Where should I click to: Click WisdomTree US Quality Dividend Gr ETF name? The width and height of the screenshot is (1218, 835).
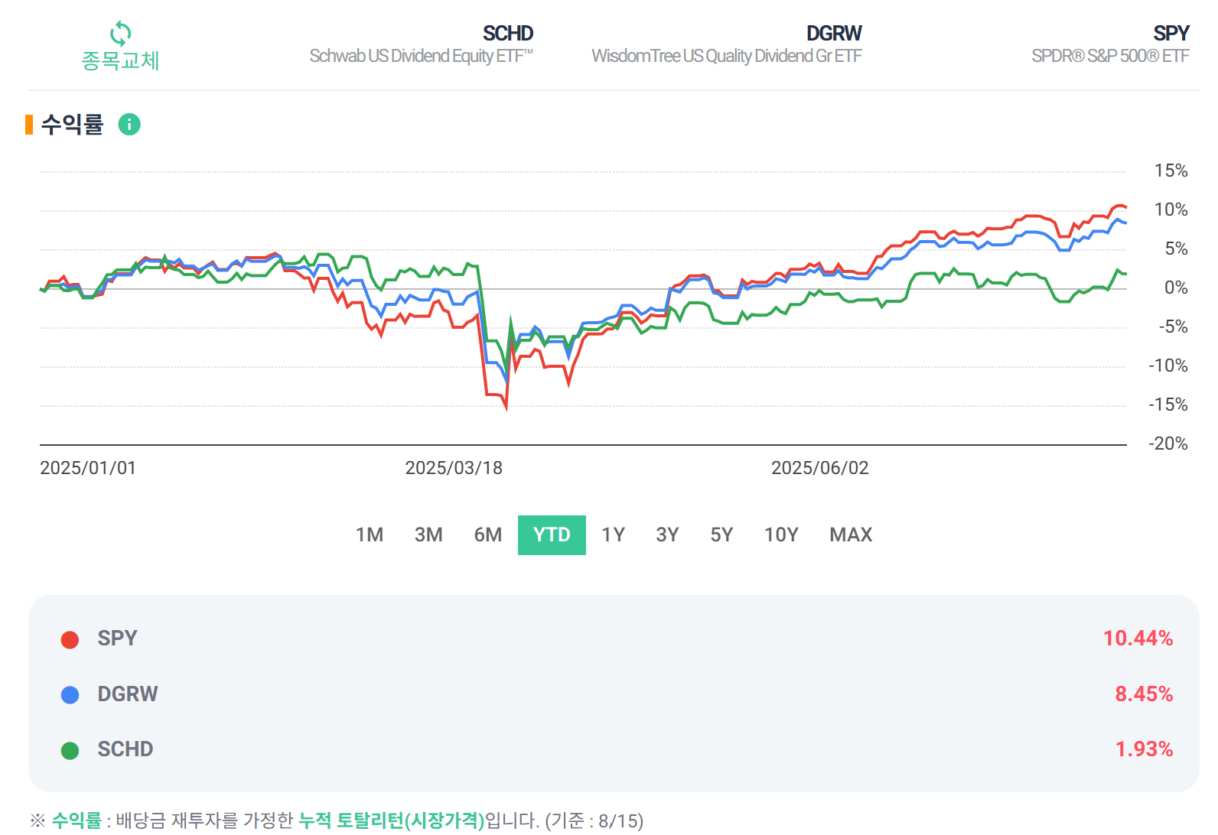coord(726,56)
